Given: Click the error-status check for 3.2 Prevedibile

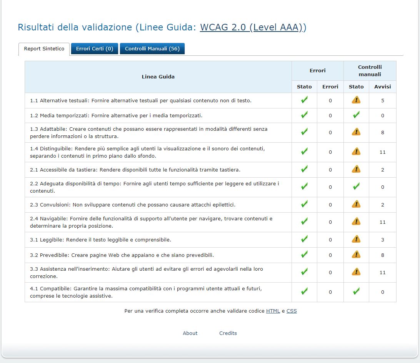Looking at the screenshot, I should [x=304, y=254].
